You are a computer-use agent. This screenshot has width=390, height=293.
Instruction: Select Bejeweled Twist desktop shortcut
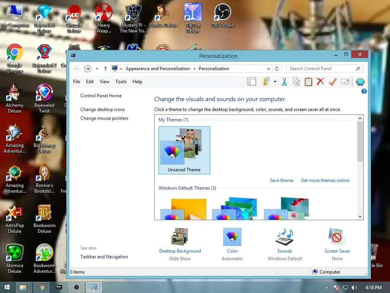pos(44,99)
